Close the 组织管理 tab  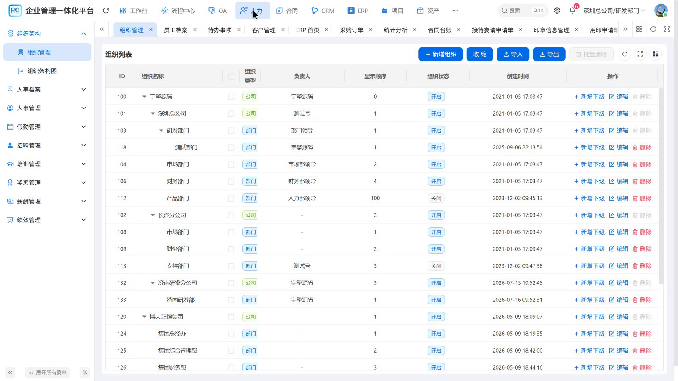(150, 30)
